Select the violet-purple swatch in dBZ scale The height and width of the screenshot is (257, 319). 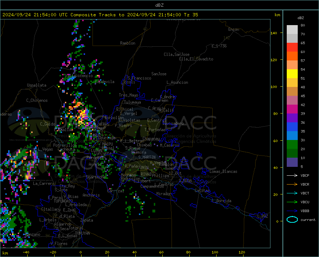tap(292, 118)
